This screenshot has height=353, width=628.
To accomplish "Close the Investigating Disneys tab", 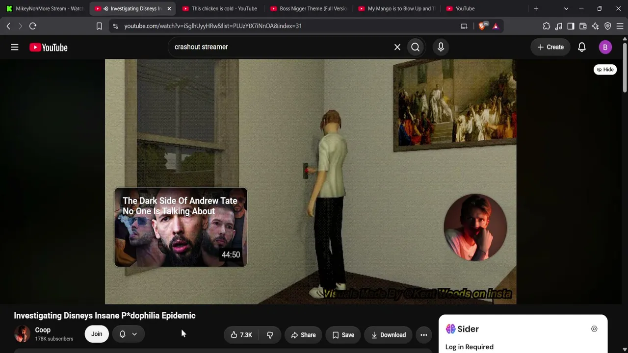I will (x=169, y=8).
